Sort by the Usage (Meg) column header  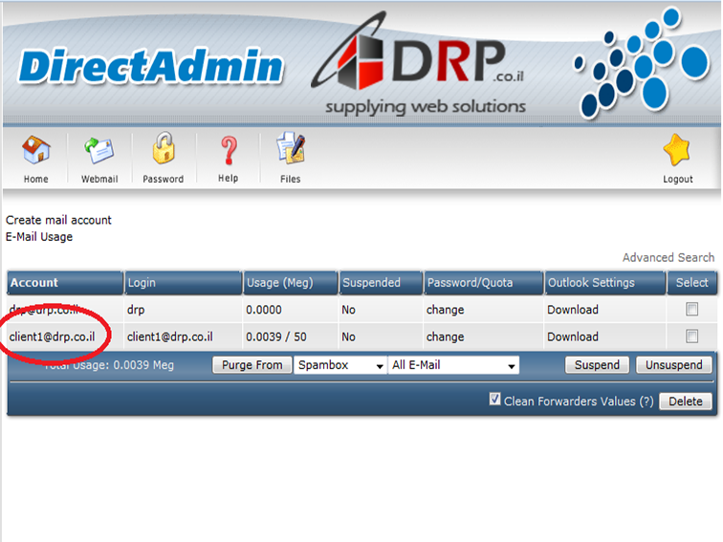coord(278,283)
